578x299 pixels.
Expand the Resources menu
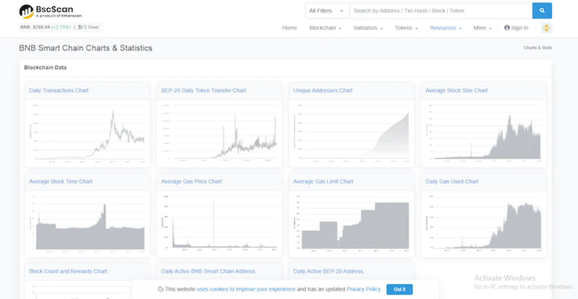445,28
